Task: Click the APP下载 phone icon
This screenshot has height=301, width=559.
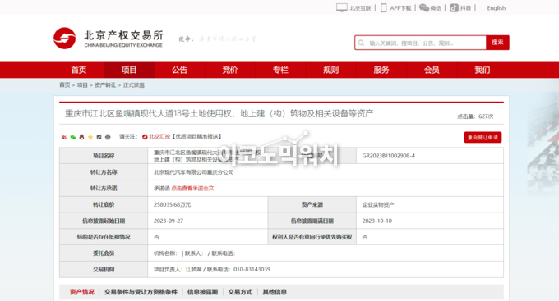Action: (384, 8)
